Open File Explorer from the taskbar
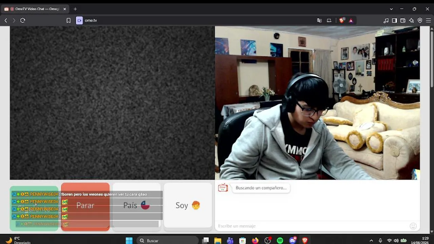Screen dimensions: 434x244 pyautogui.click(x=218, y=241)
